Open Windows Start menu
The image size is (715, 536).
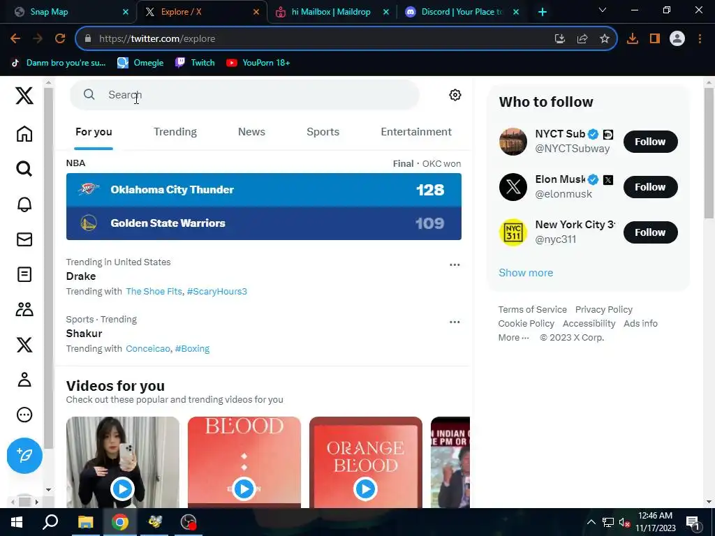click(x=17, y=522)
